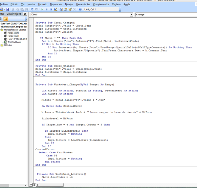The width and height of the screenshot is (197, 188).
Task: Open the Depuración menu
Action: point(55,4)
